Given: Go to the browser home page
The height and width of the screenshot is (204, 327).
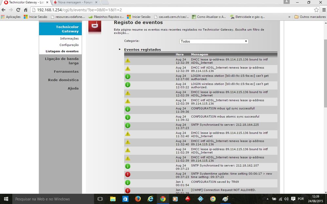Looking at the screenshot, I should point(26,10).
